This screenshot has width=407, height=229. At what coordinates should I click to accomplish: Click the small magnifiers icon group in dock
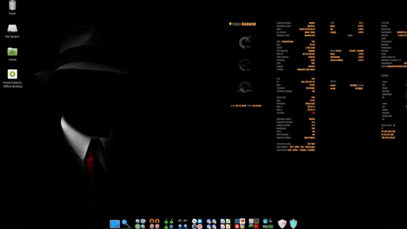(211, 224)
